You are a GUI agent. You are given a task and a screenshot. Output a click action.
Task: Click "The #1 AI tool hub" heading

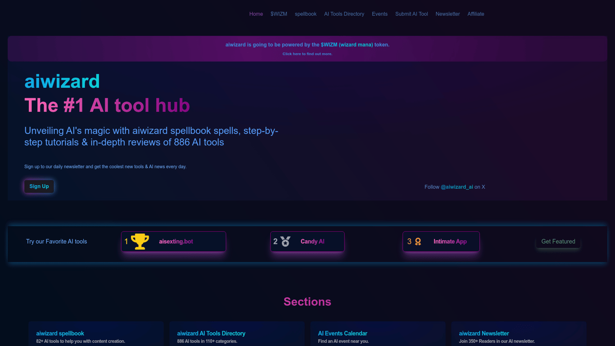[x=107, y=105]
